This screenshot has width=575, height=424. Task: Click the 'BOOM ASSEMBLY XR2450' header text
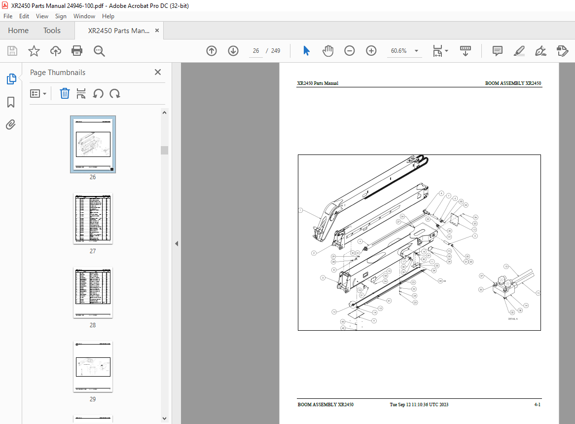(x=513, y=83)
